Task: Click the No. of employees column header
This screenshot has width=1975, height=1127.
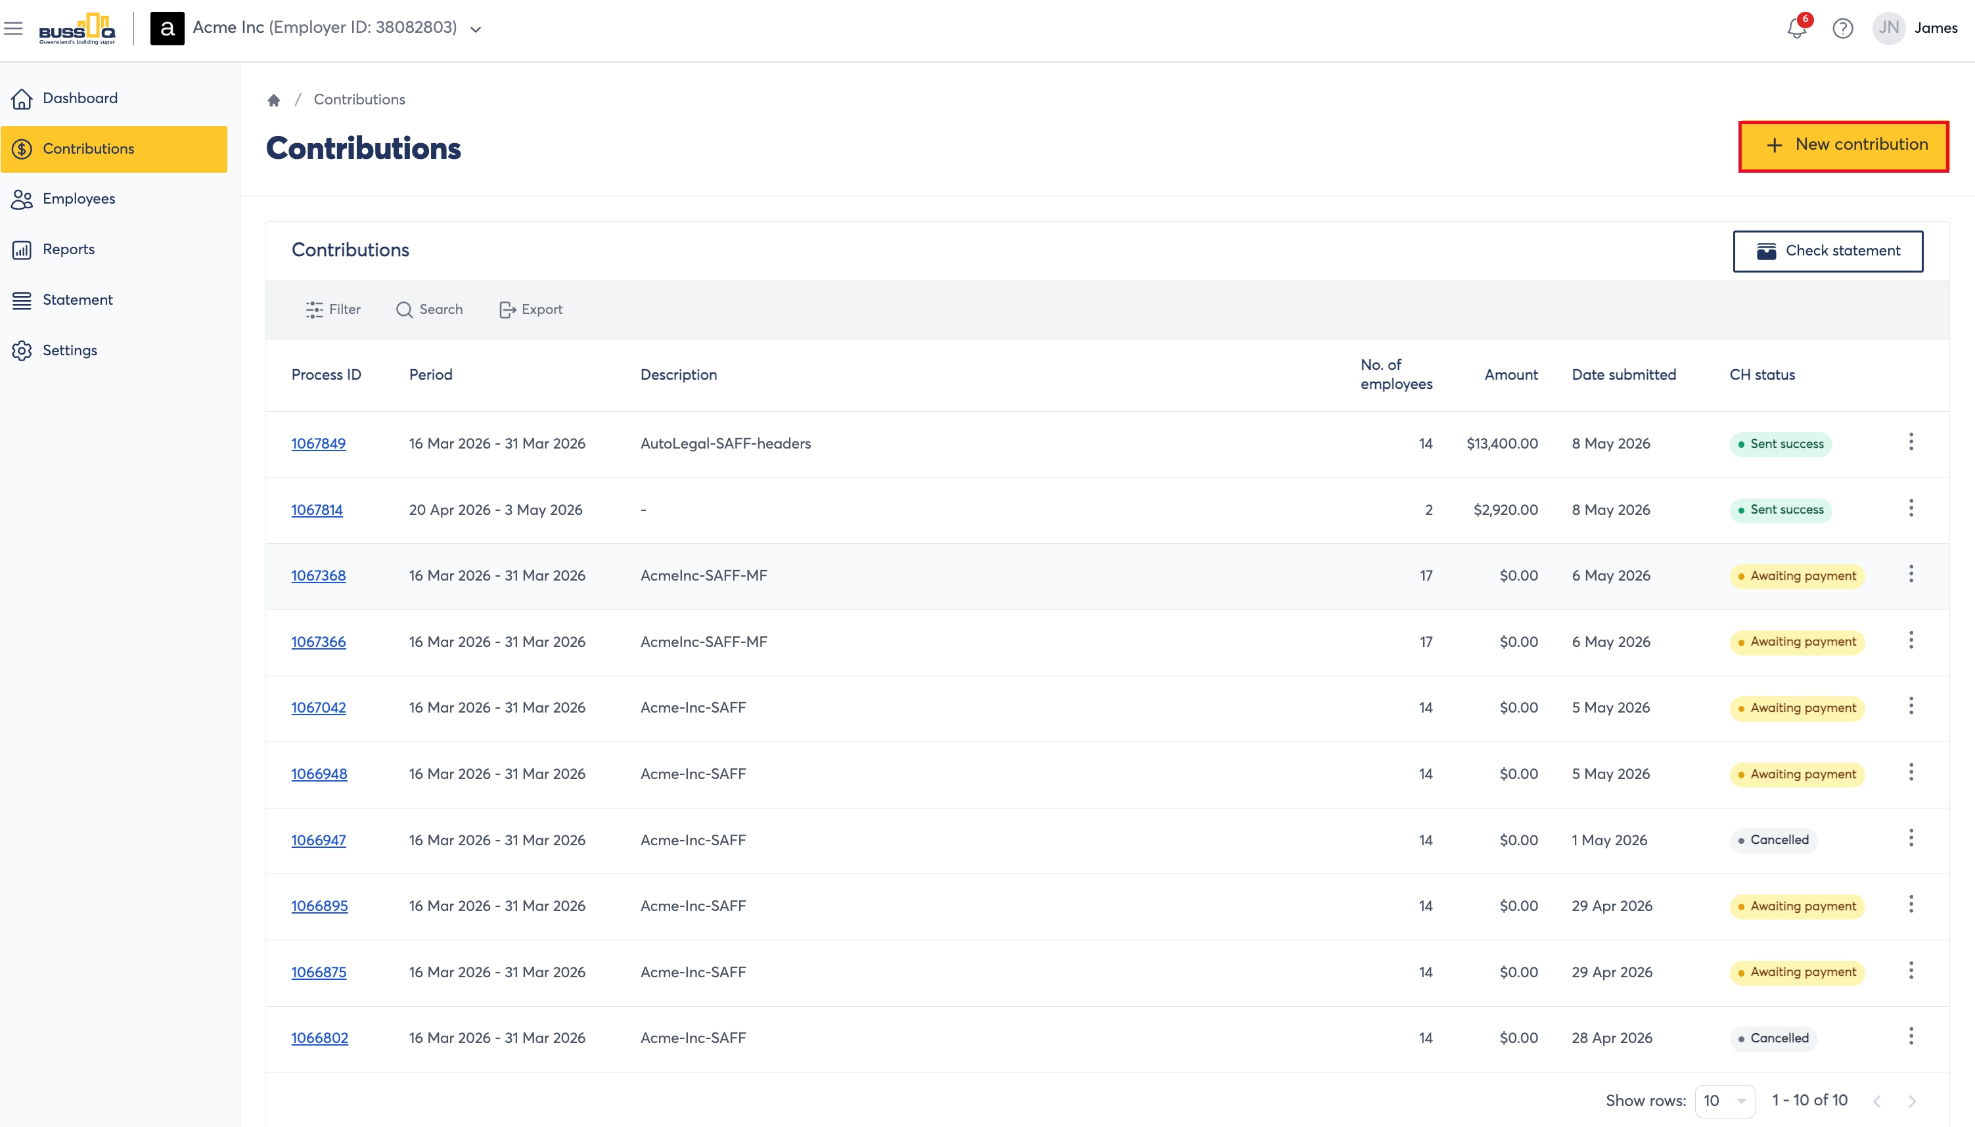Action: pyautogui.click(x=1396, y=374)
